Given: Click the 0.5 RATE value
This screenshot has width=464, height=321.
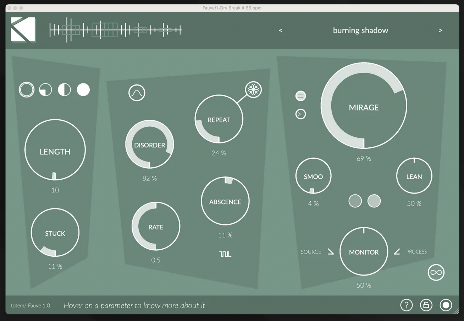Looking at the screenshot, I should pos(156,260).
